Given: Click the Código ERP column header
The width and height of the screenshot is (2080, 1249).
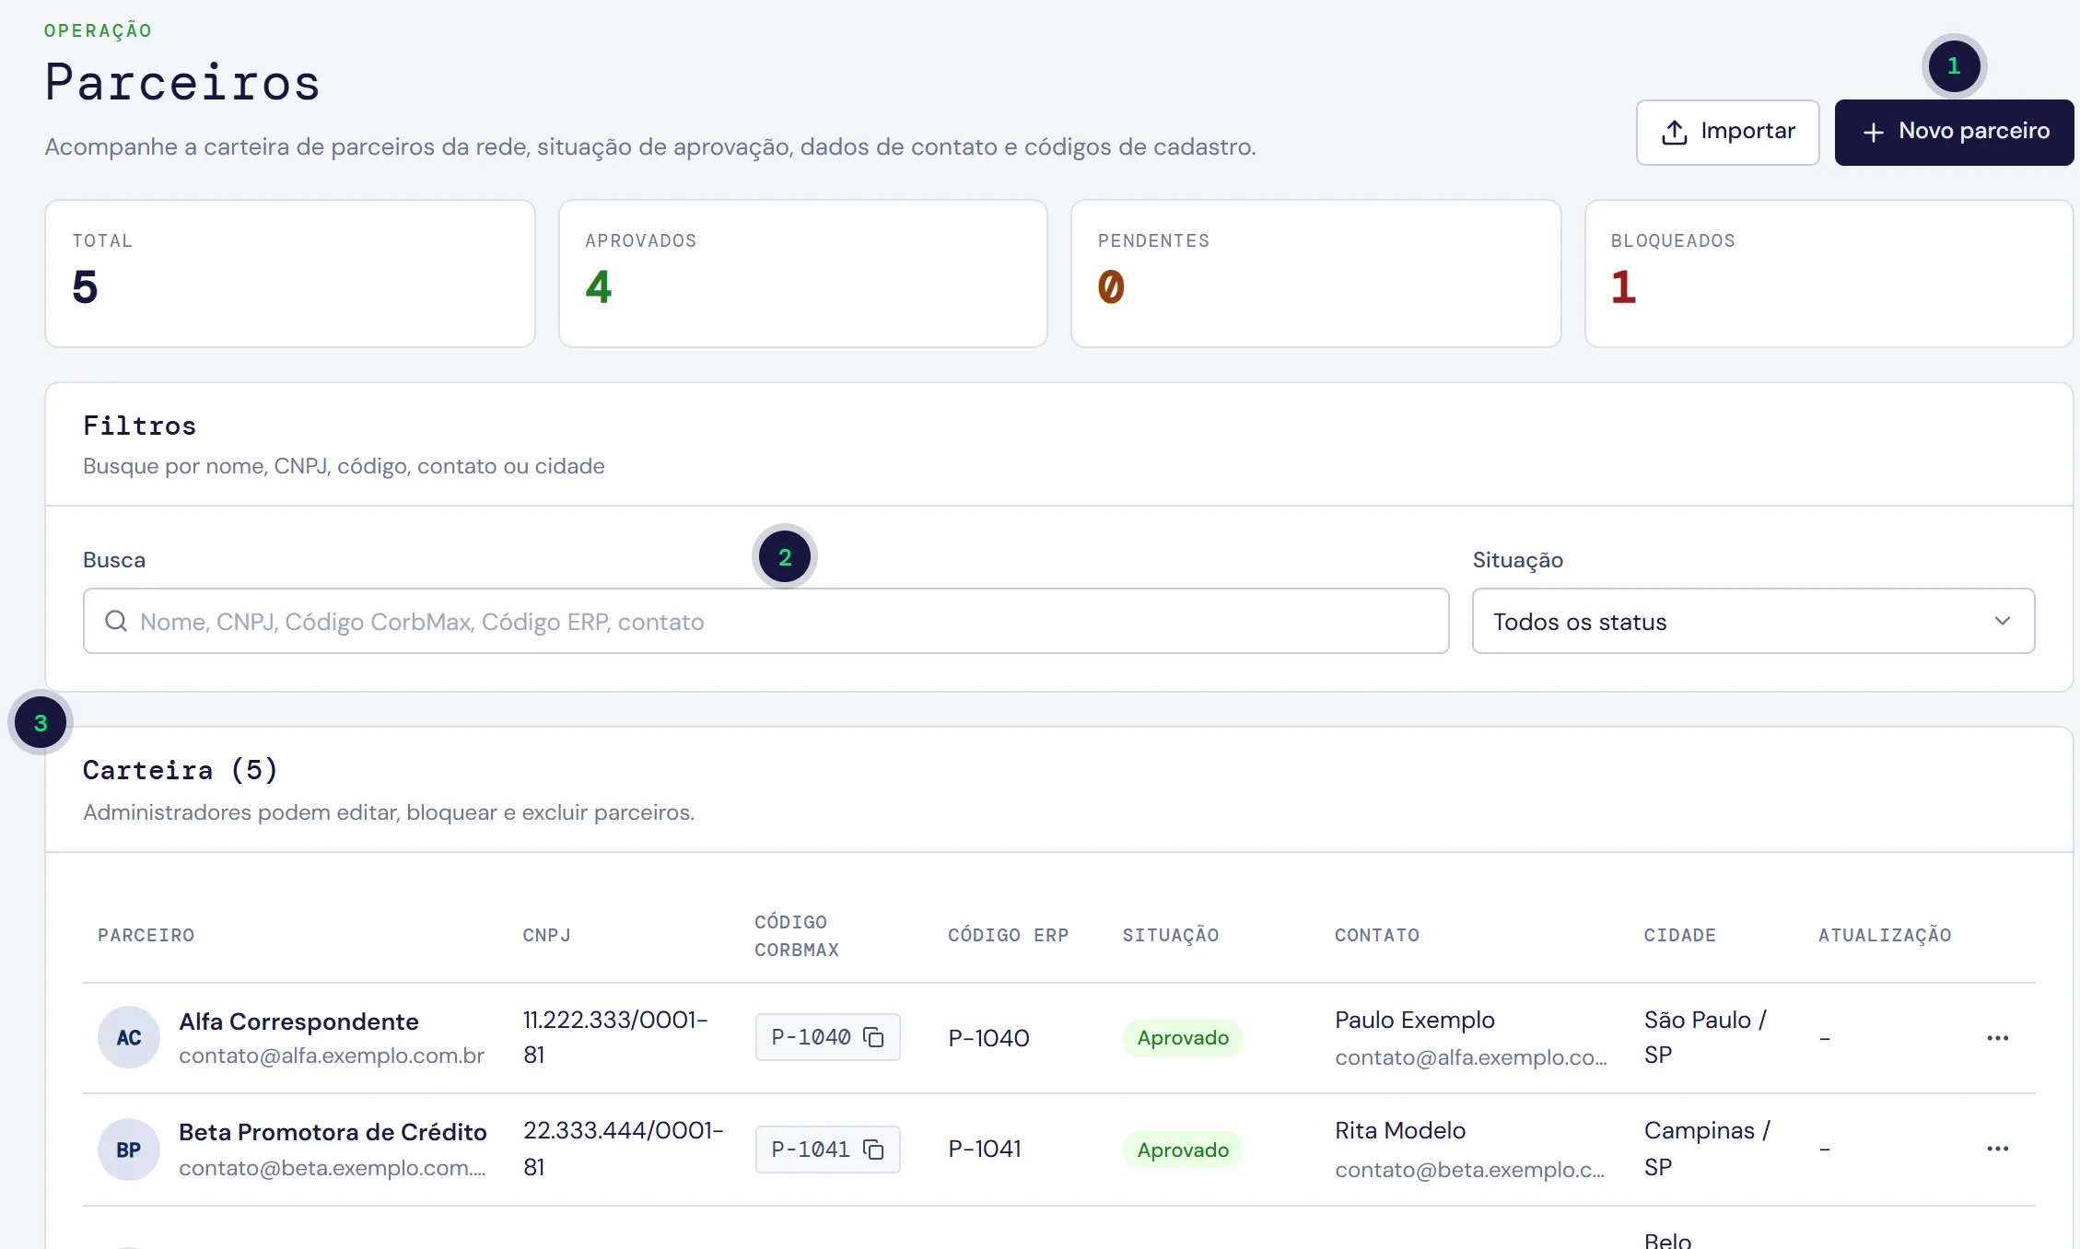Looking at the screenshot, I should pos(1008,935).
